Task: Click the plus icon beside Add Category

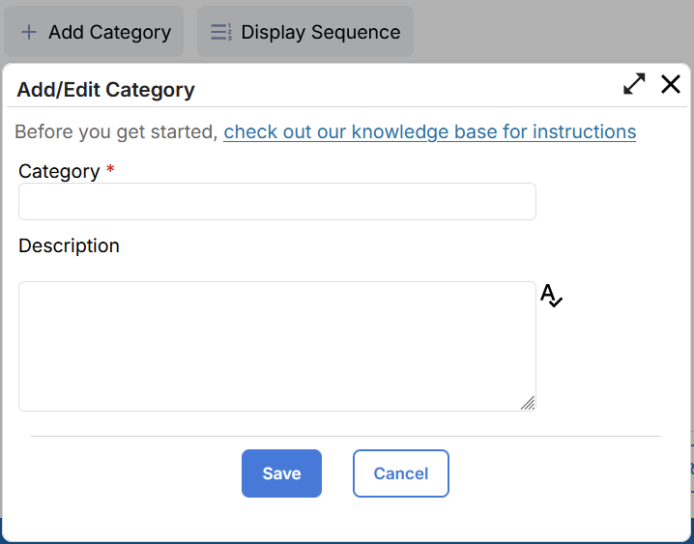Action: click(29, 32)
